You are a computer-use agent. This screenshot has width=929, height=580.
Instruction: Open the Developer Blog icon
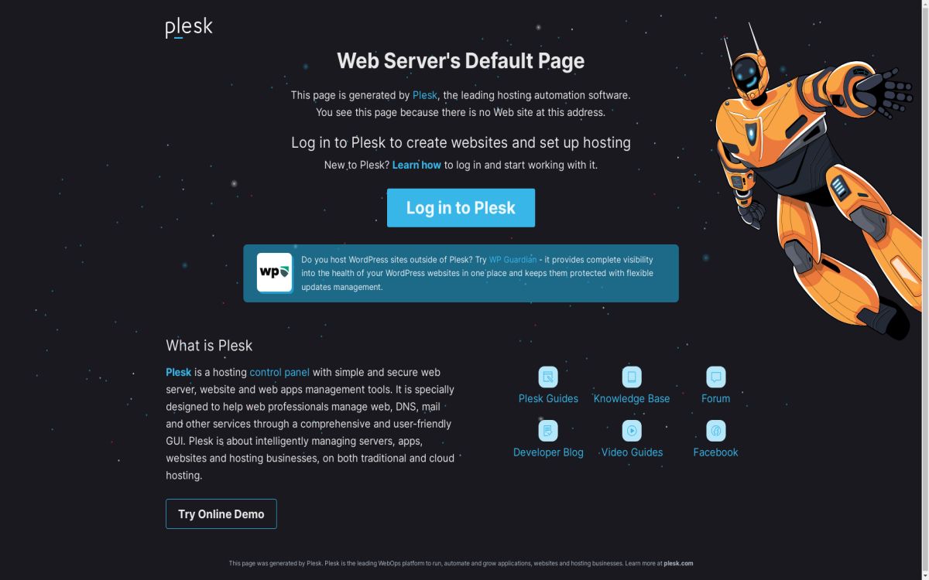[x=548, y=430]
